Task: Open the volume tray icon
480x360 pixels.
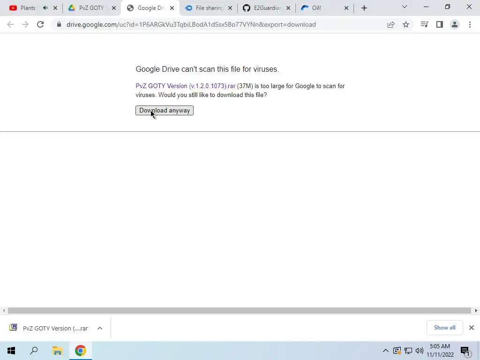Action: coord(420,351)
